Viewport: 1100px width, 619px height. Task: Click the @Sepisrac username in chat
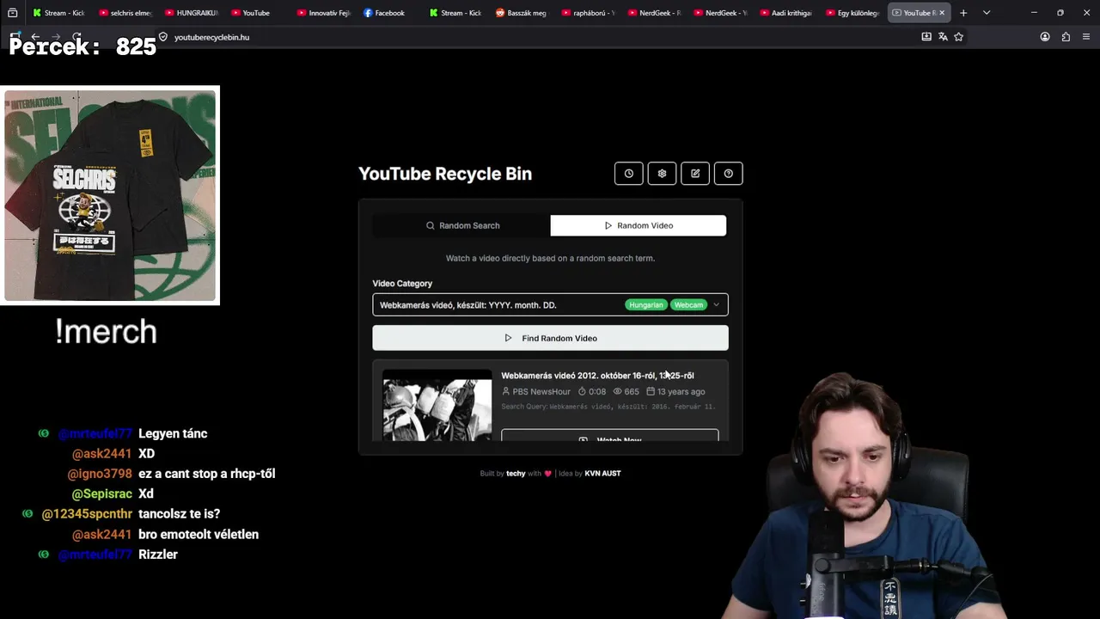click(x=101, y=493)
